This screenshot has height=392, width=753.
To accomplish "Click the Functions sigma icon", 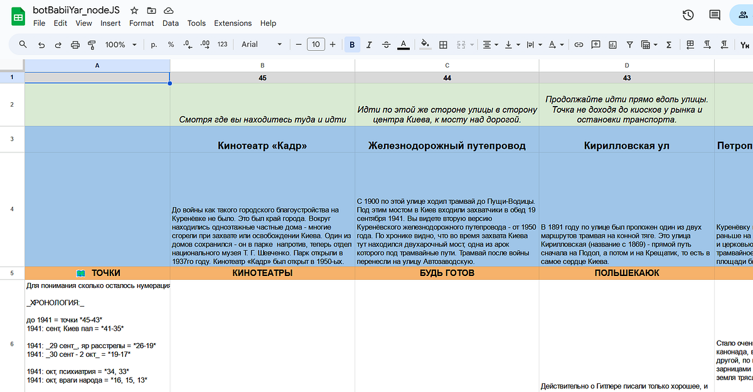I will [669, 45].
